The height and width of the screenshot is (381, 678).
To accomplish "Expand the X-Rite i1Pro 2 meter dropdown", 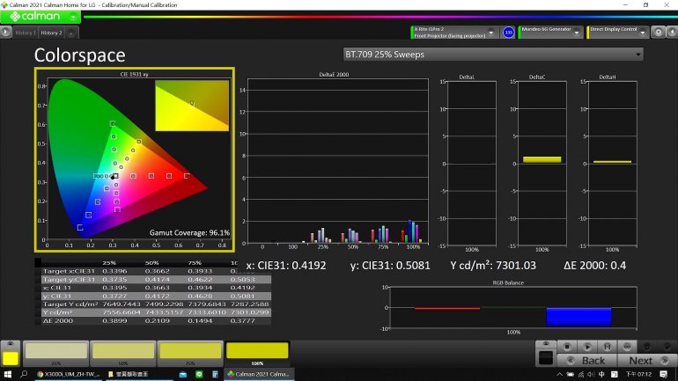I will pyautogui.click(x=490, y=33).
